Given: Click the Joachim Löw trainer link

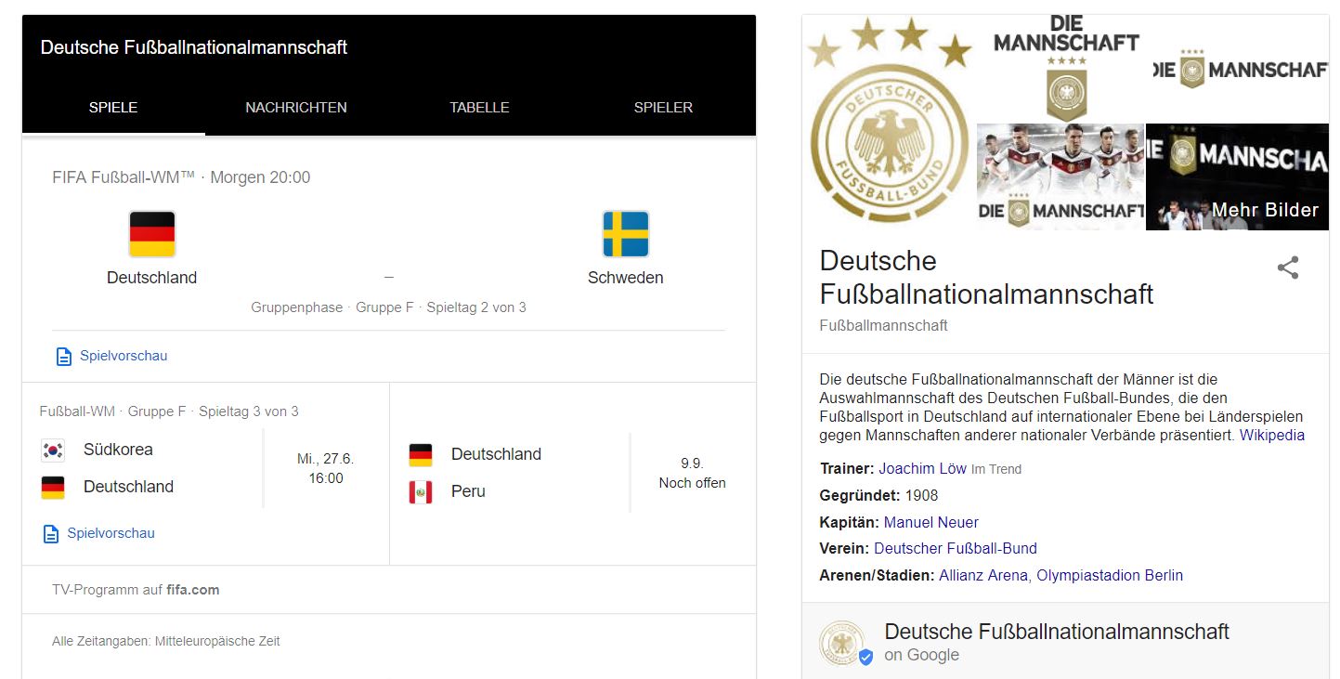Looking at the screenshot, I should (x=922, y=469).
